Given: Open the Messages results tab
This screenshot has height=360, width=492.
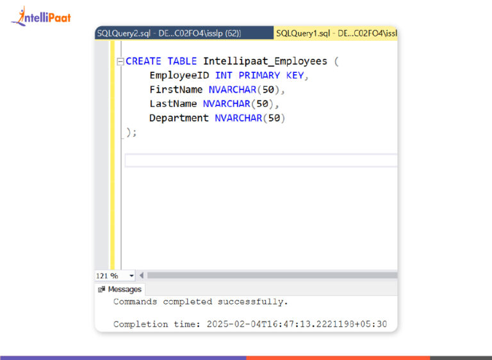Looking at the screenshot, I should (120, 289).
